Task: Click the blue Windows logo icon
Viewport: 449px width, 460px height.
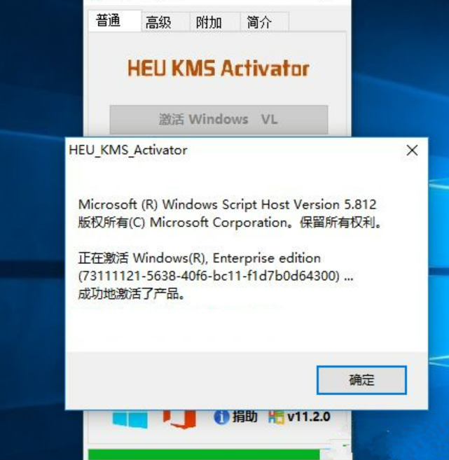Action: (130, 419)
